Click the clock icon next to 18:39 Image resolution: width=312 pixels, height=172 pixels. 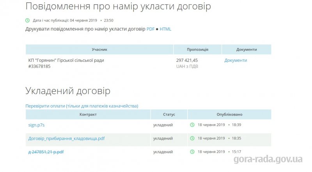click(192, 125)
